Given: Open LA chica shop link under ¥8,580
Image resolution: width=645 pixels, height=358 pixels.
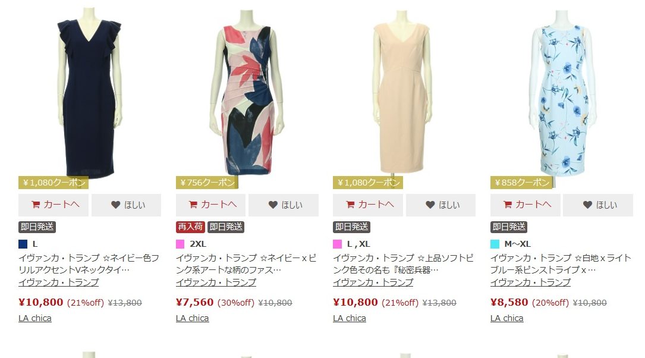Looking at the screenshot, I should click(506, 318).
